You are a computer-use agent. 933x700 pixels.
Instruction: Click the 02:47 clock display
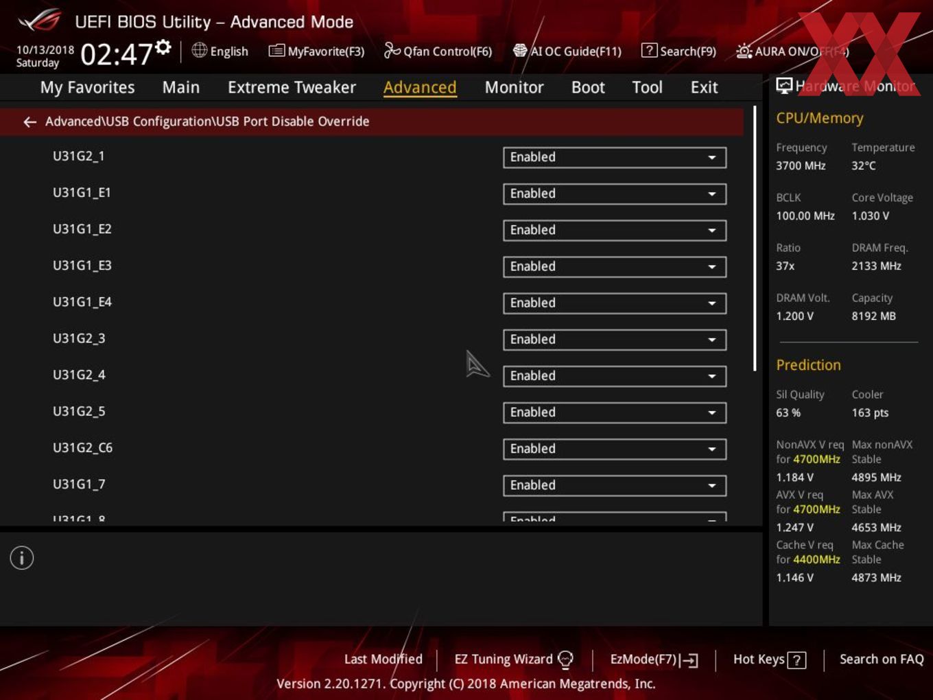click(116, 54)
